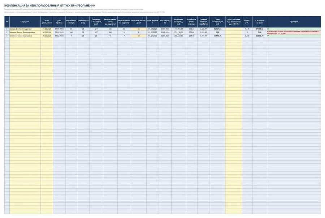The height and width of the screenshot is (218, 325).
Task: Select the 'Сотрудник' column header
Action: (25, 22)
